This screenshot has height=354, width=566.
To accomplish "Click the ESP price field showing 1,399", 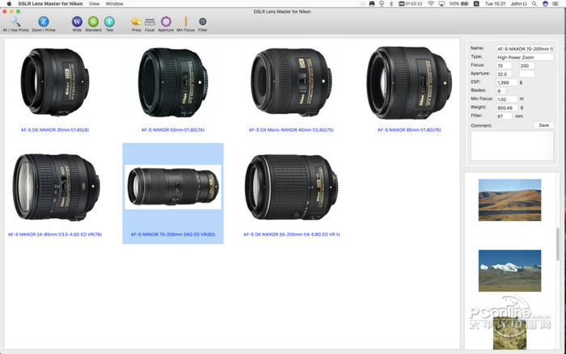I will [x=507, y=82].
